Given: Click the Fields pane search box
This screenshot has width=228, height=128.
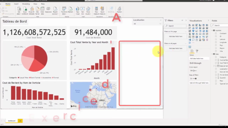Looking at the screenshot, I should click(x=219, y=25).
